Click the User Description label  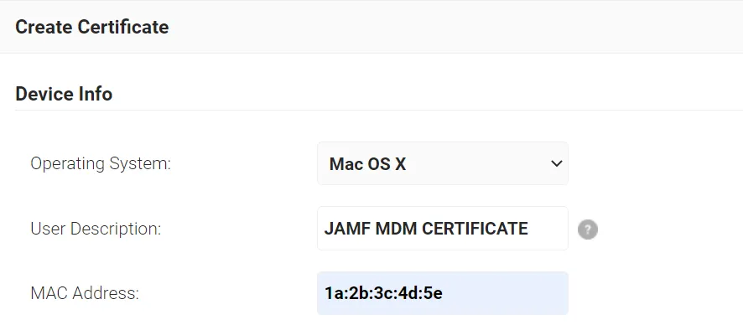(x=96, y=229)
